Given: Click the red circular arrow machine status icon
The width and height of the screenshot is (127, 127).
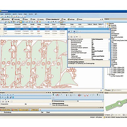Looking at the screenshot, I should 79,95.
